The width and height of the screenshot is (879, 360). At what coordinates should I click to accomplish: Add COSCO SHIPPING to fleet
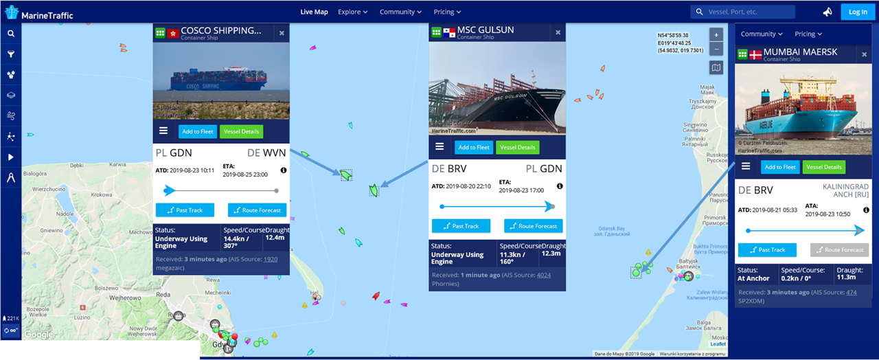pos(198,131)
